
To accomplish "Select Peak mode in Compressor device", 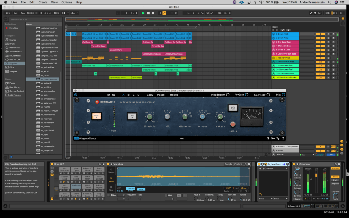I will click(x=335, y=177).
